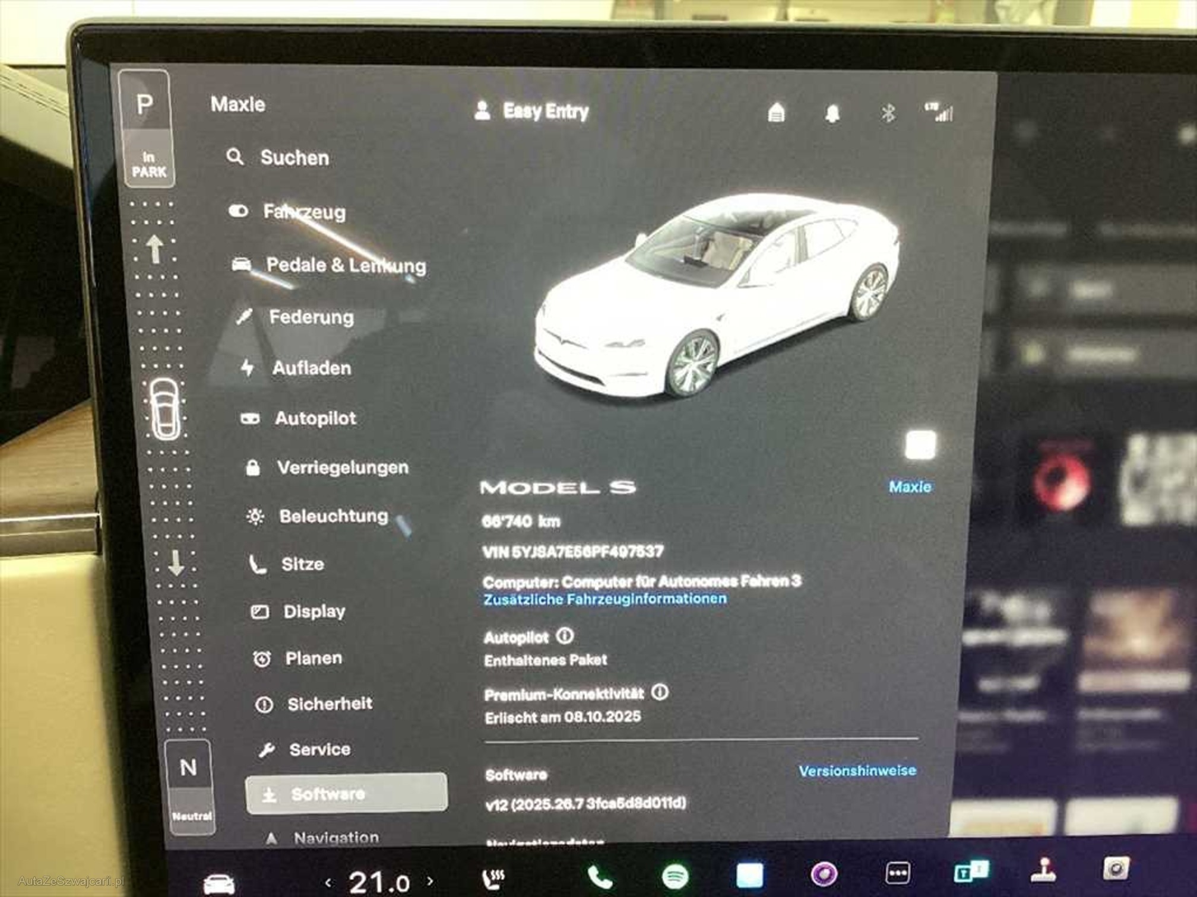Tap the garage HomeLink icon
Screen dimensions: 1197x897
pos(776,112)
